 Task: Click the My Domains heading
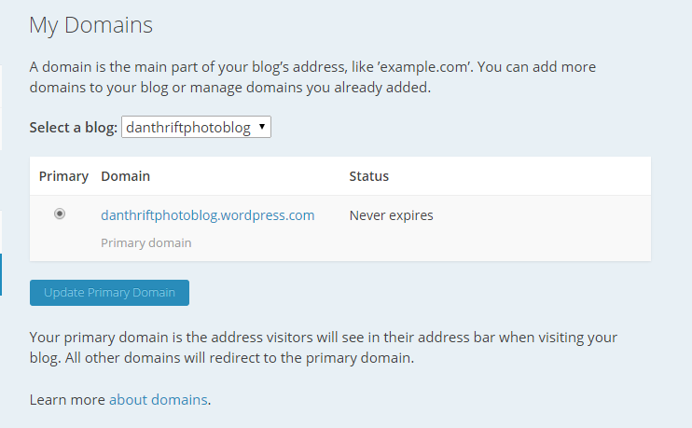[90, 25]
